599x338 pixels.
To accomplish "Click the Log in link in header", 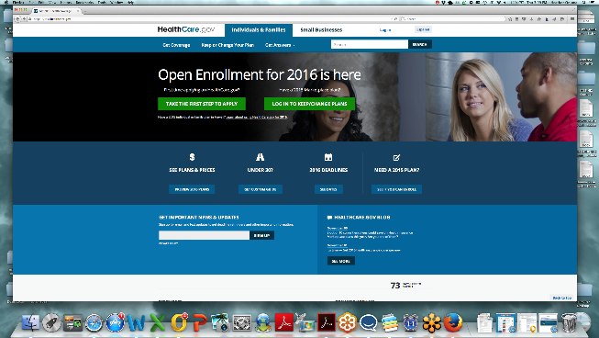I will (x=385, y=29).
